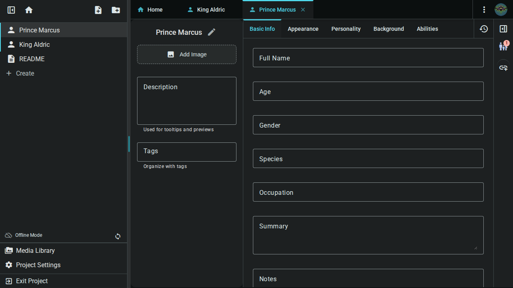Click the new folder icon
The image size is (513, 288).
click(116, 10)
